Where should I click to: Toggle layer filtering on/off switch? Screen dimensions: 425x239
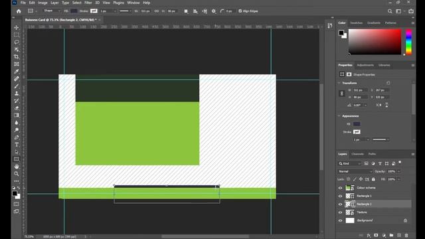click(400, 163)
